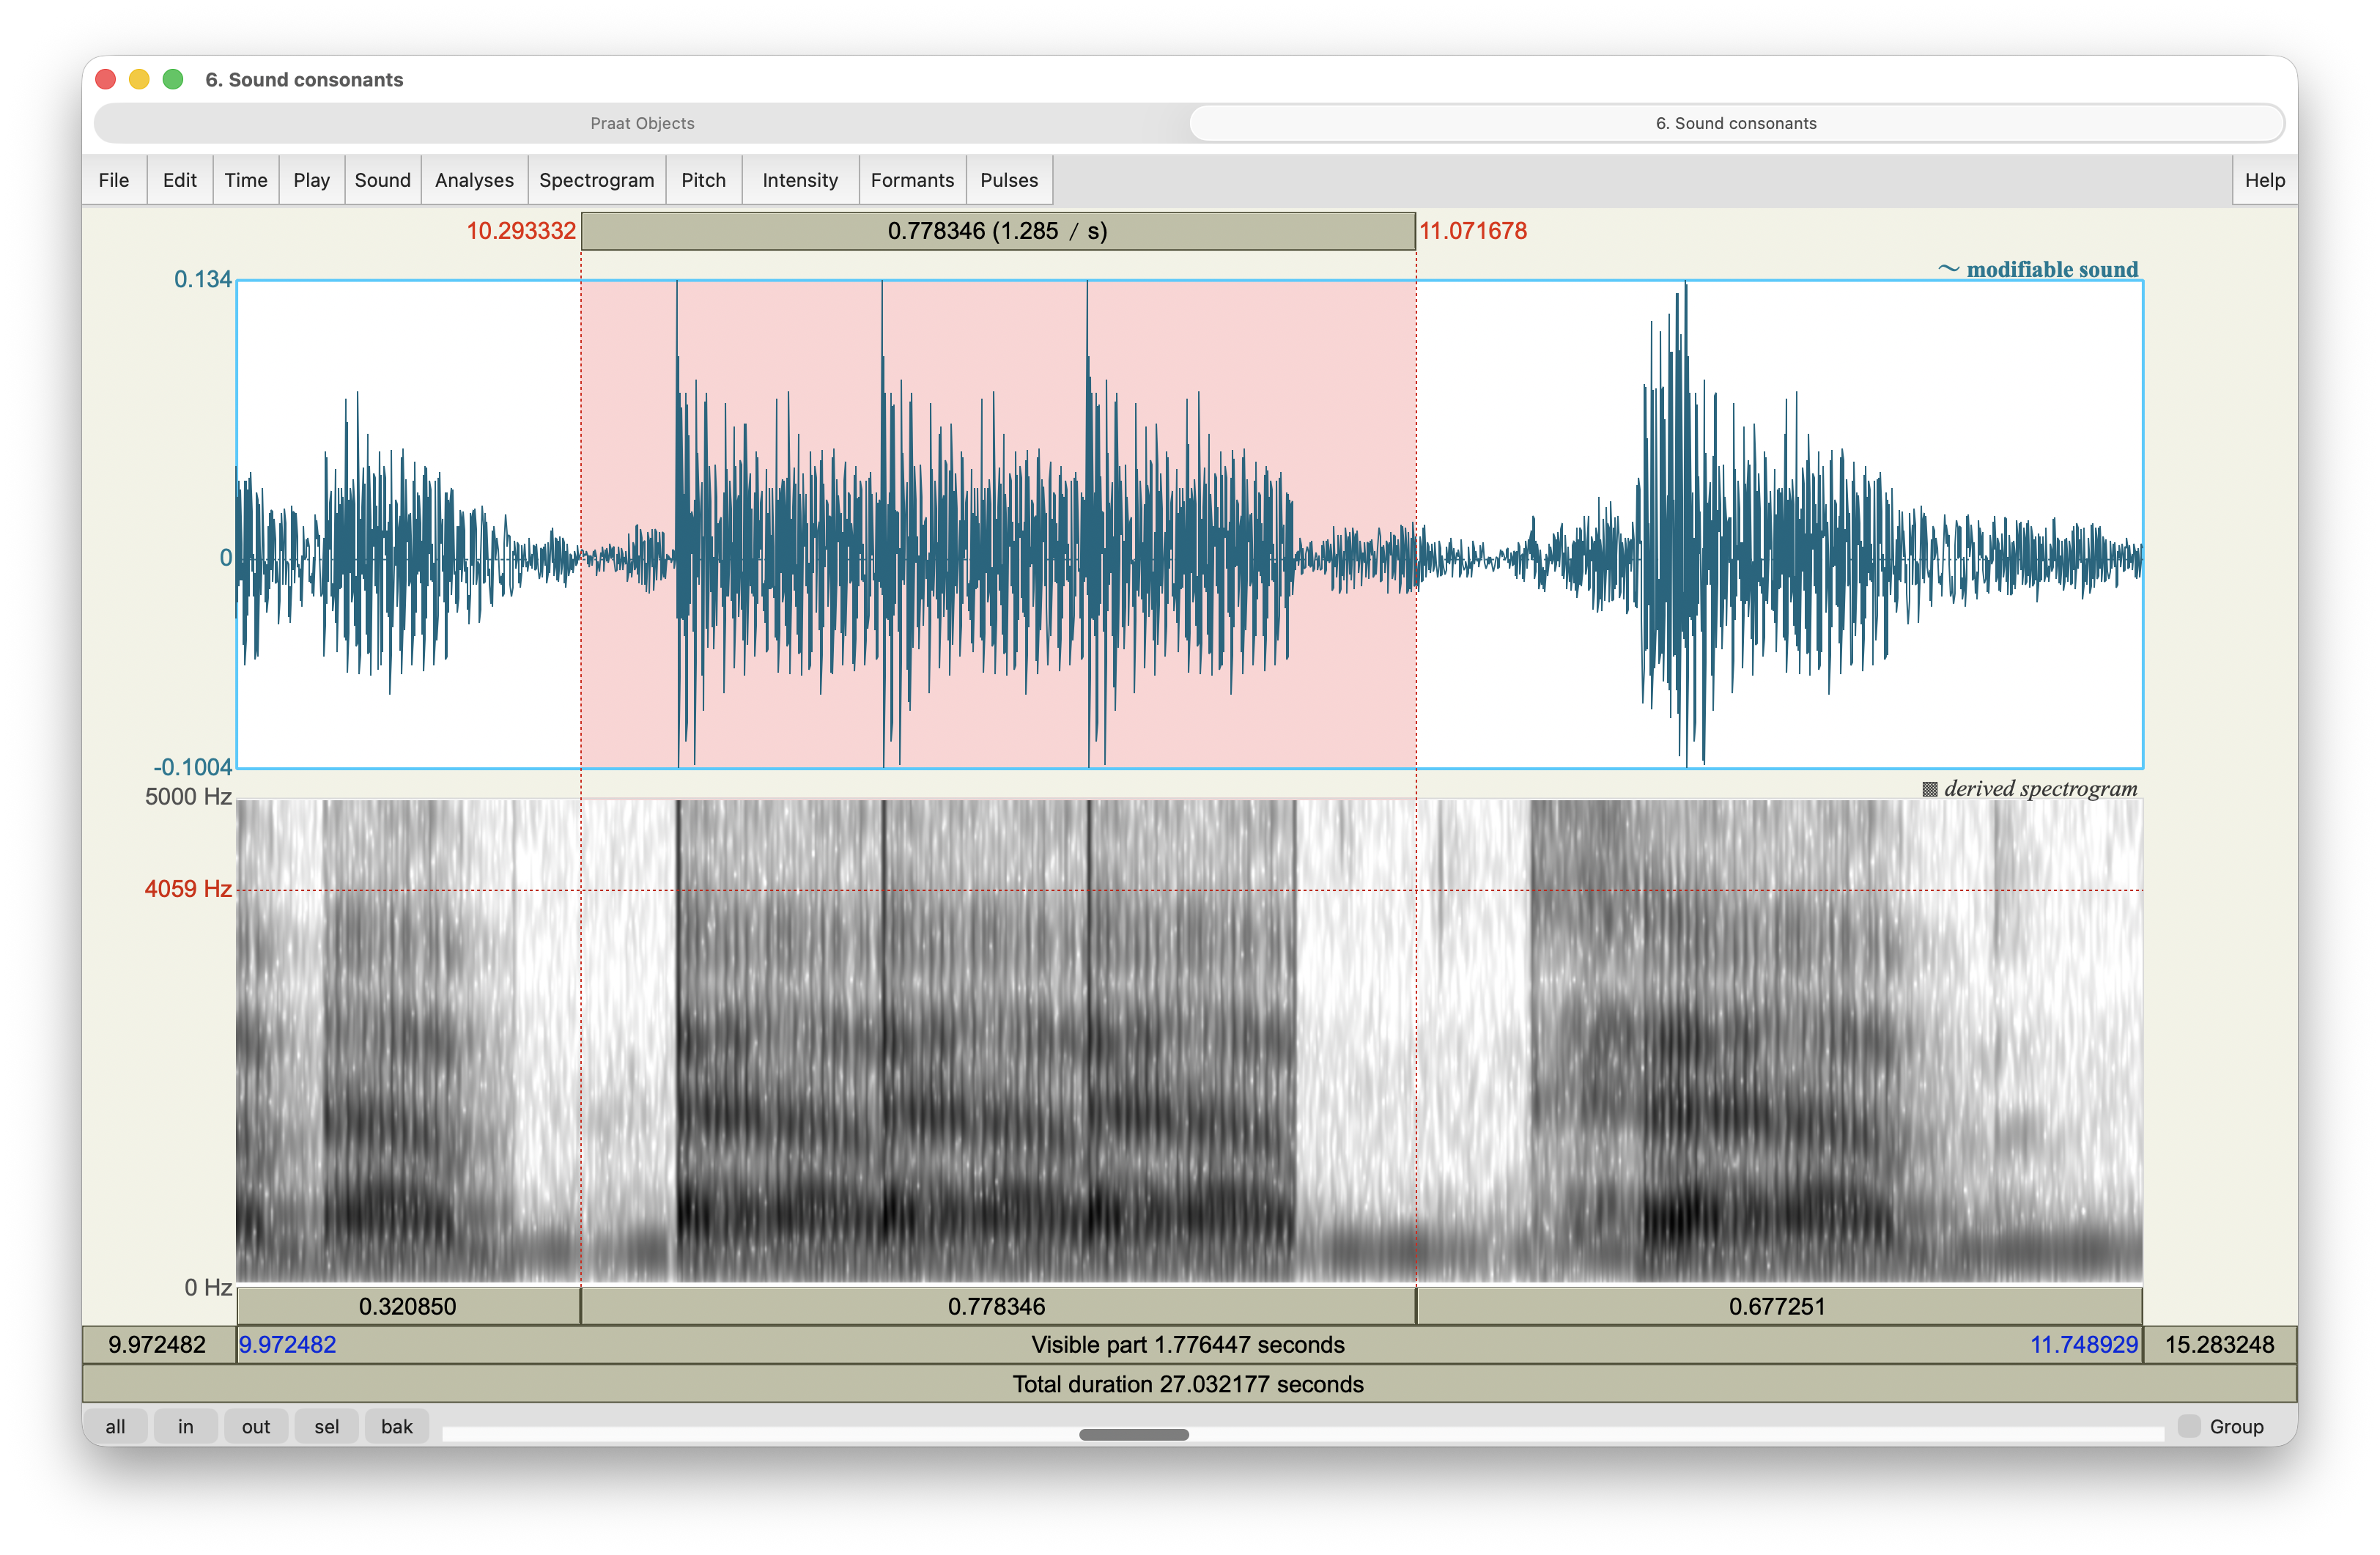Screen dimensions: 2380x1555
Task: Click the 'all' zoom button
Action: point(116,1427)
